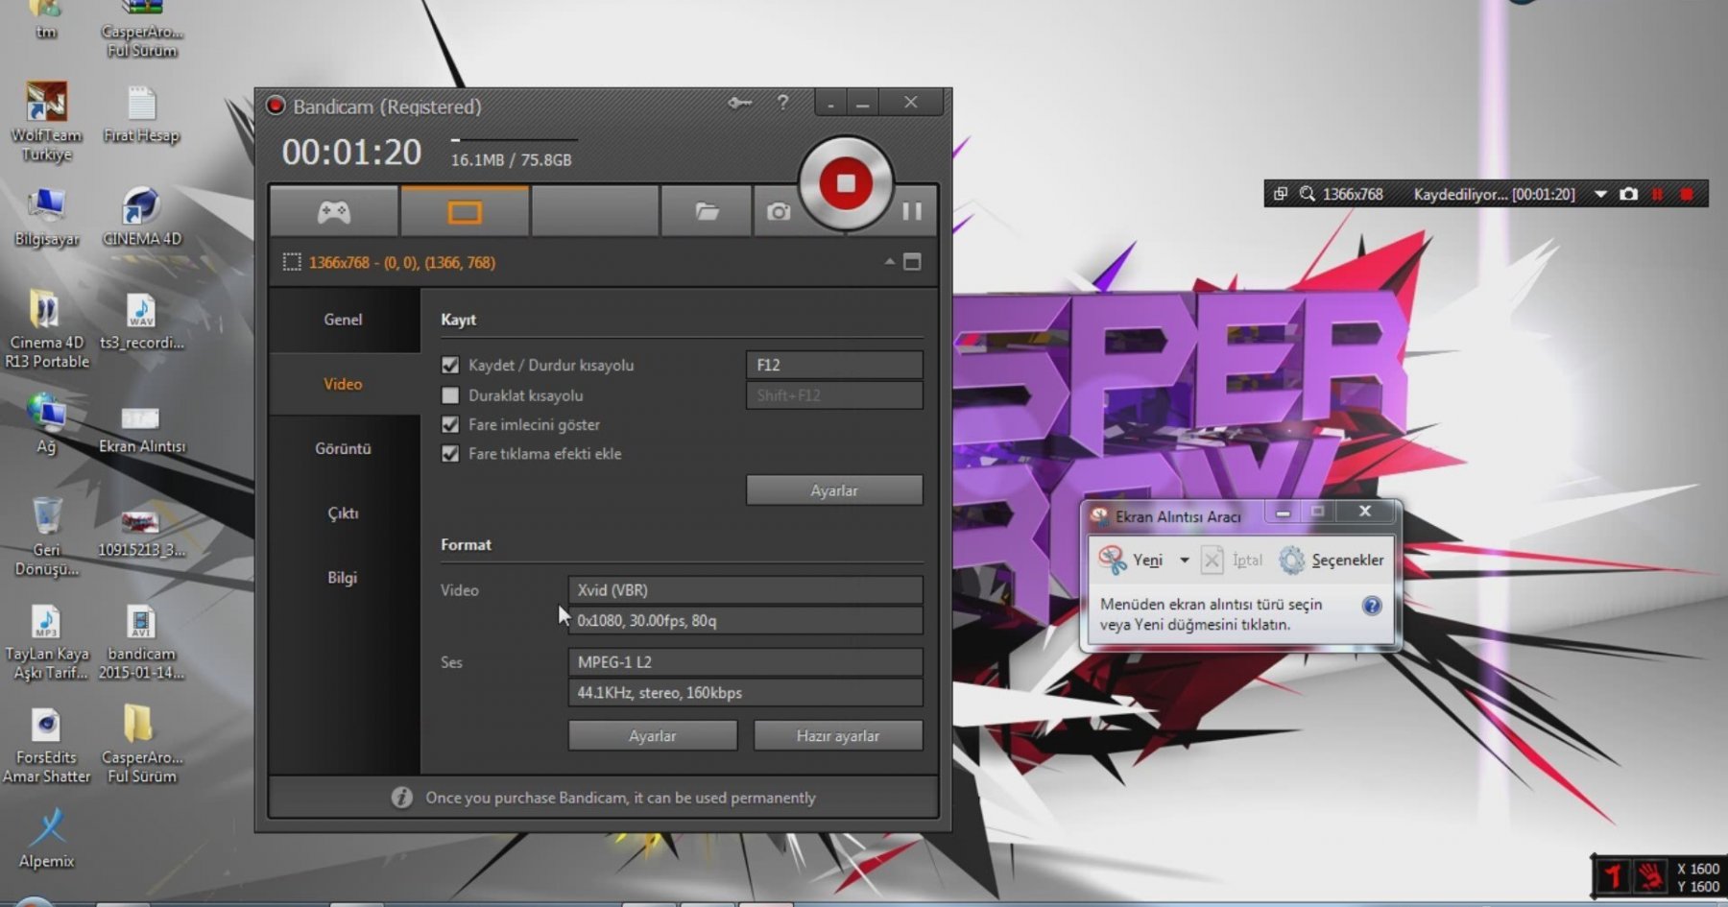Click the Ağ network desktop icon
The height and width of the screenshot is (907, 1728).
(46, 424)
